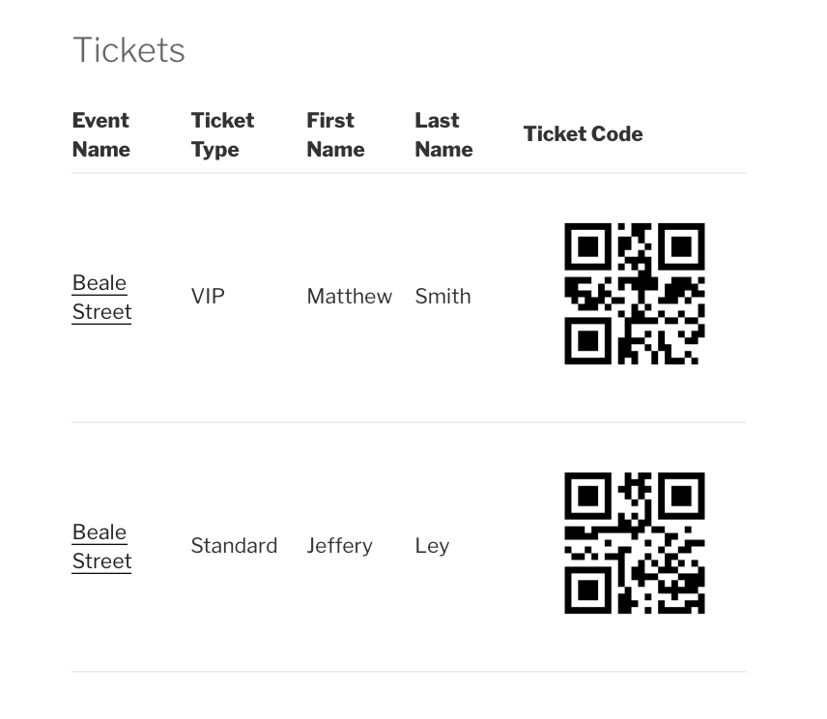This screenshot has width=827, height=719.
Task: Open Beale Street link in Jeffery's row
Action: point(101,547)
